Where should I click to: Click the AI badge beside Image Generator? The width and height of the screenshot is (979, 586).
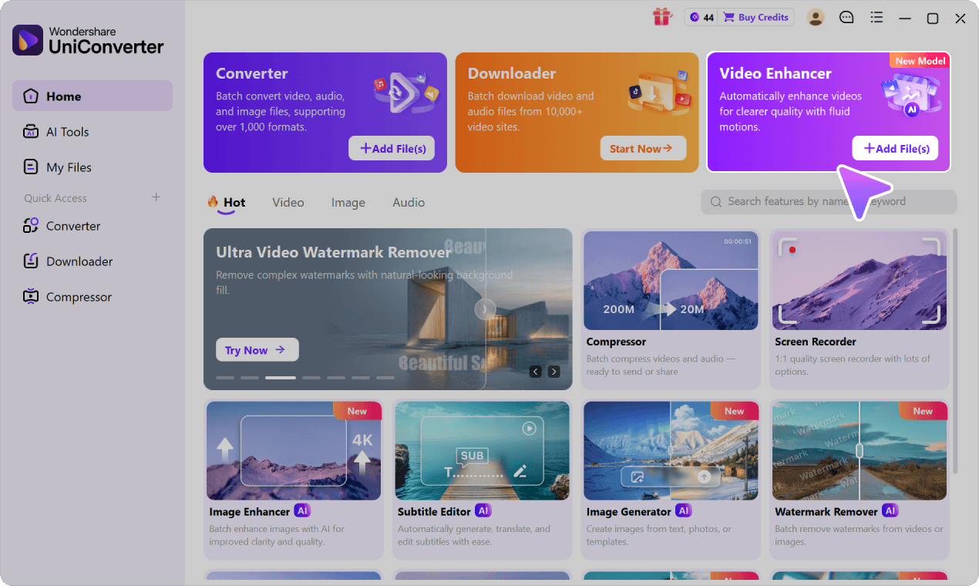684,510
